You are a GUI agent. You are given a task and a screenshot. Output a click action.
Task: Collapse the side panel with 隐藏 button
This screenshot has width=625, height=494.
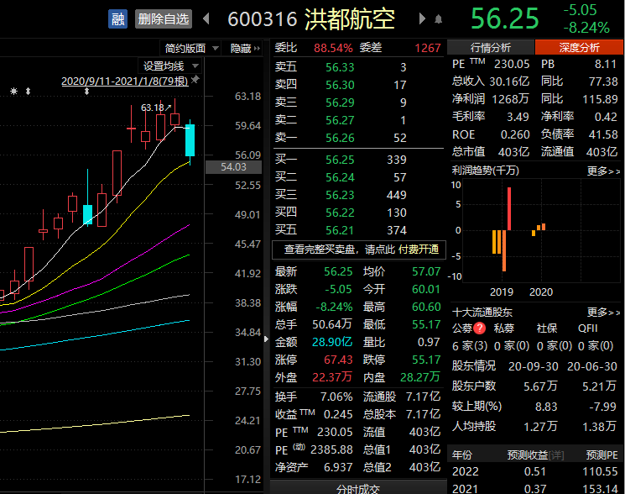tap(245, 48)
